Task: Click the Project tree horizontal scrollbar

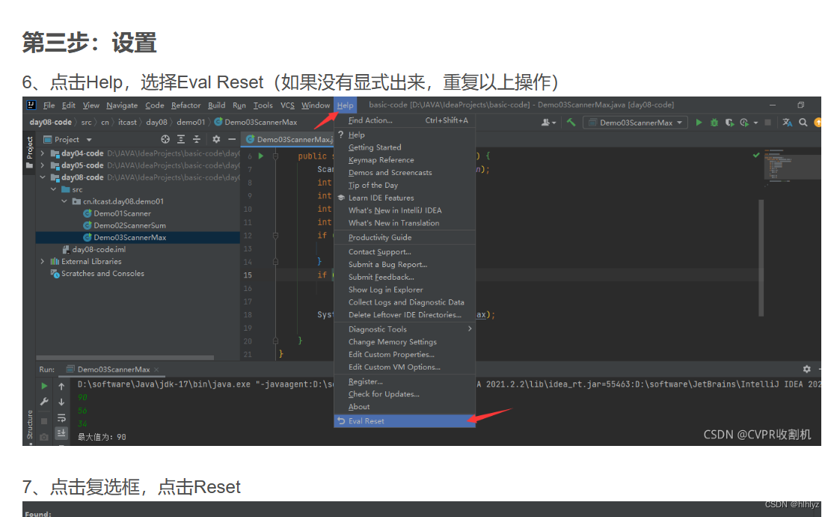Action: point(125,358)
